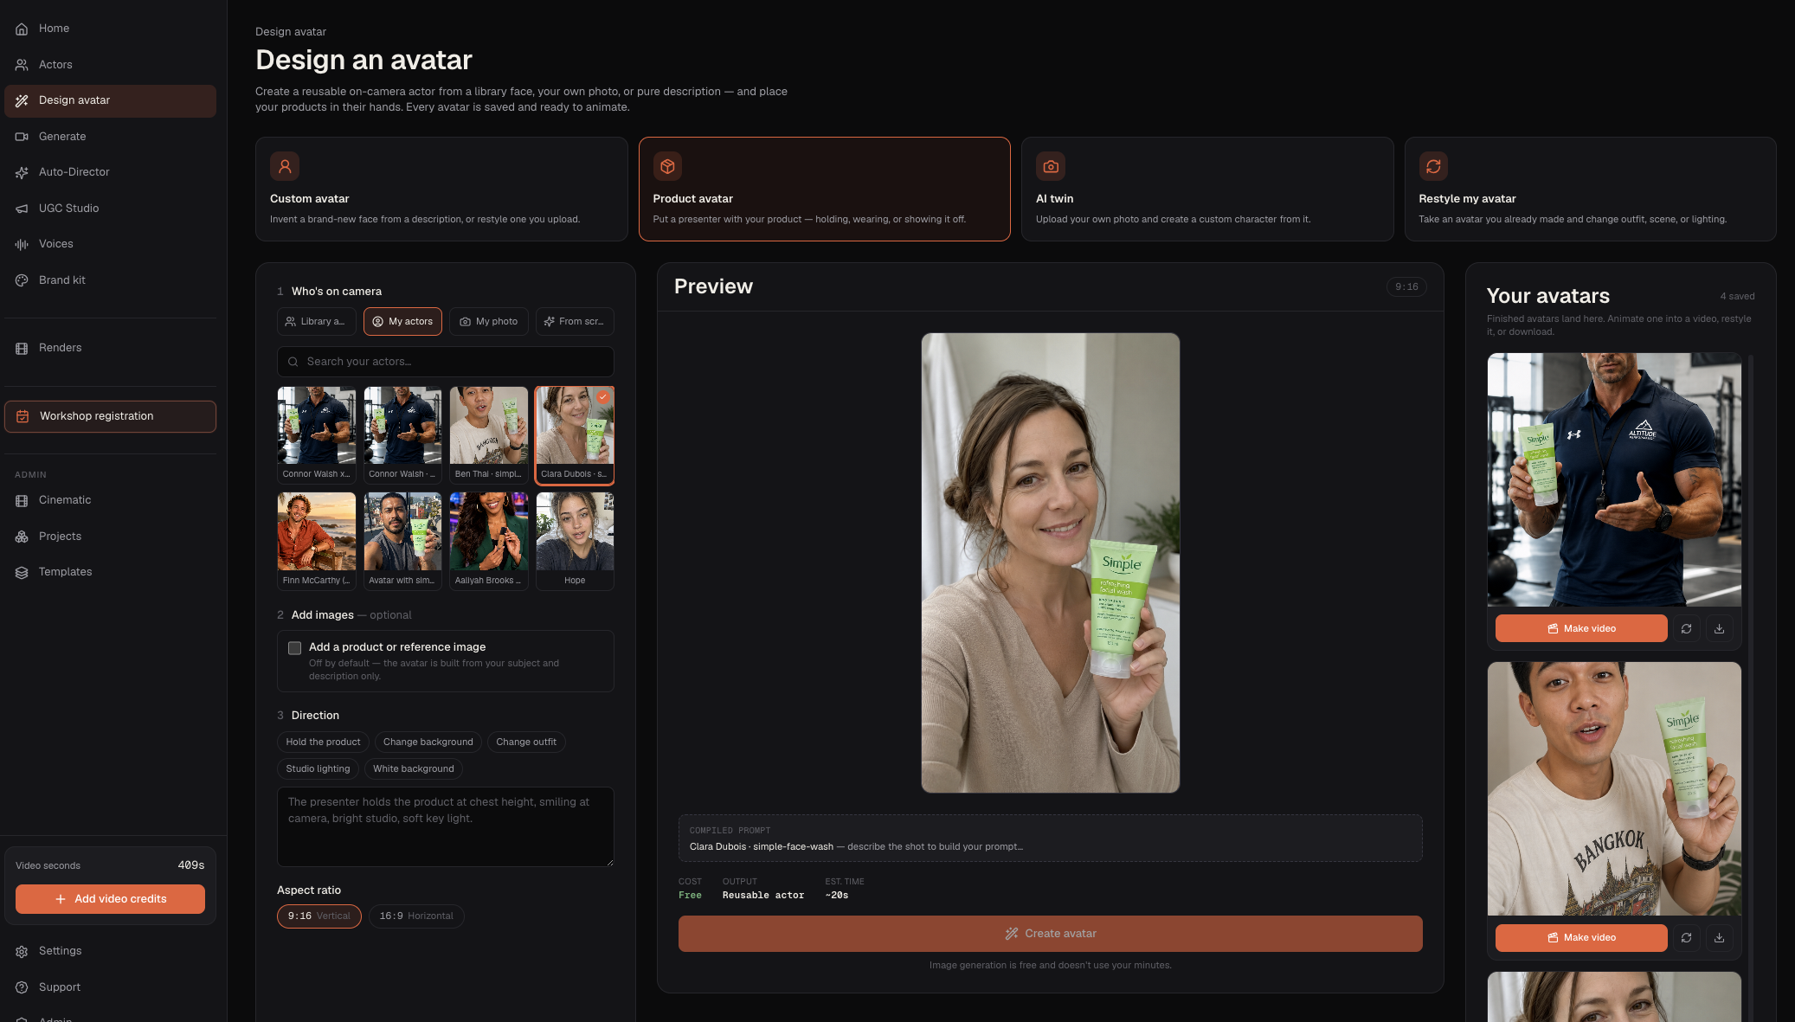
Task: Click the Create avatar button
Action: (1050, 934)
